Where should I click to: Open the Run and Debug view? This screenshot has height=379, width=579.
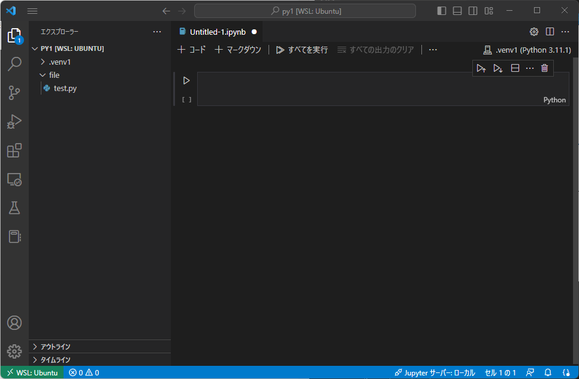[14, 122]
